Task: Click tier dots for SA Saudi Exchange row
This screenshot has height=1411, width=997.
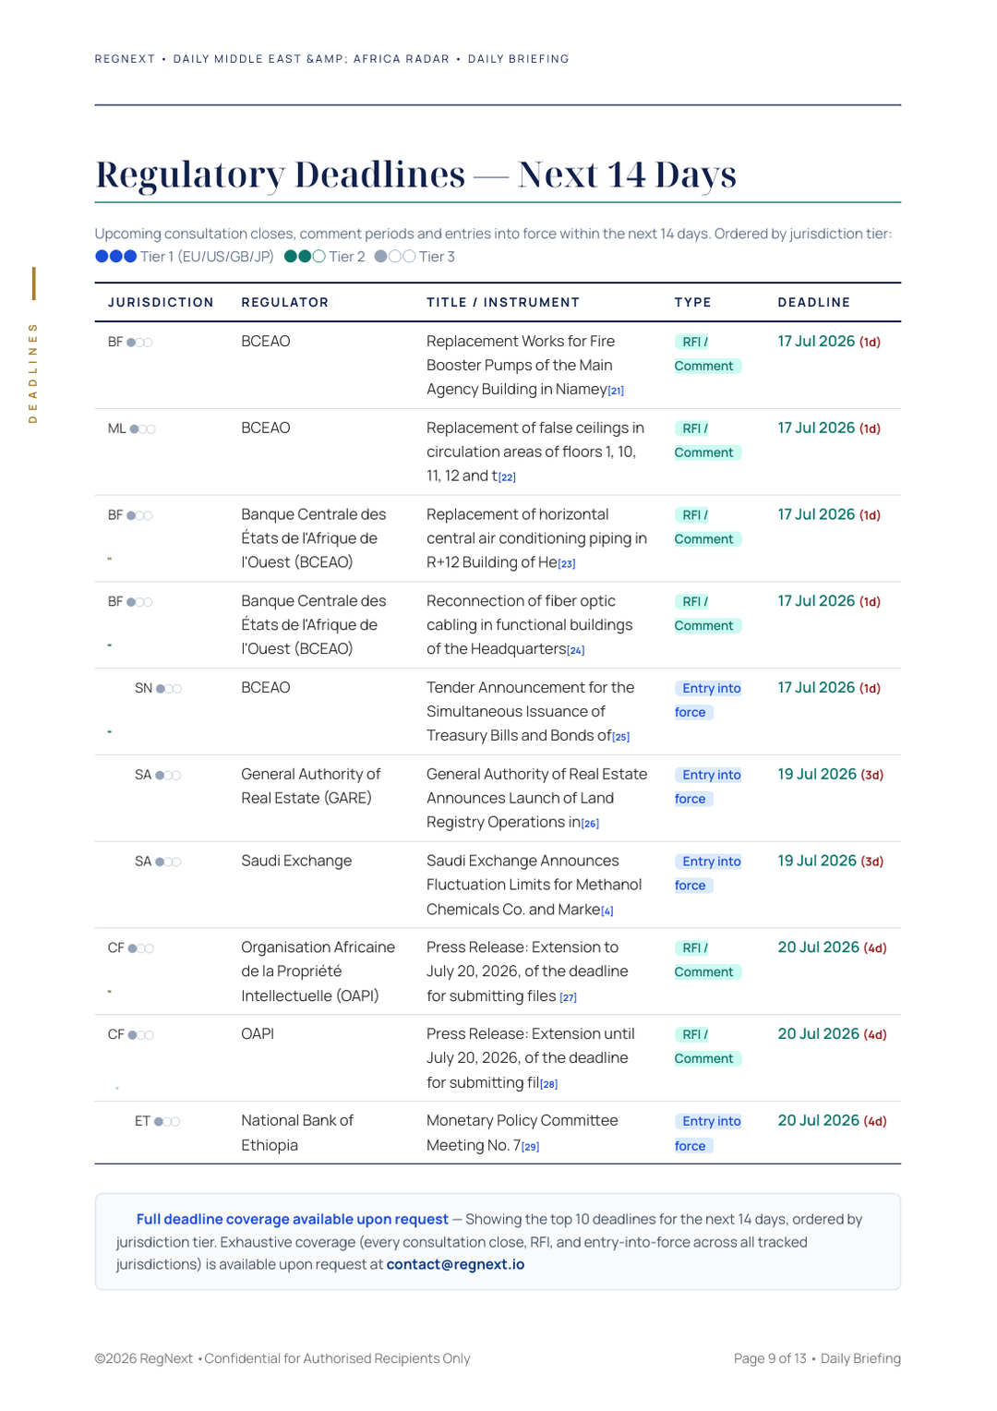Action: 168,862
